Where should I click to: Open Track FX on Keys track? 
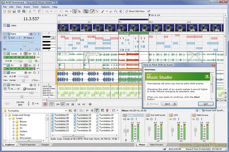click(30, 73)
